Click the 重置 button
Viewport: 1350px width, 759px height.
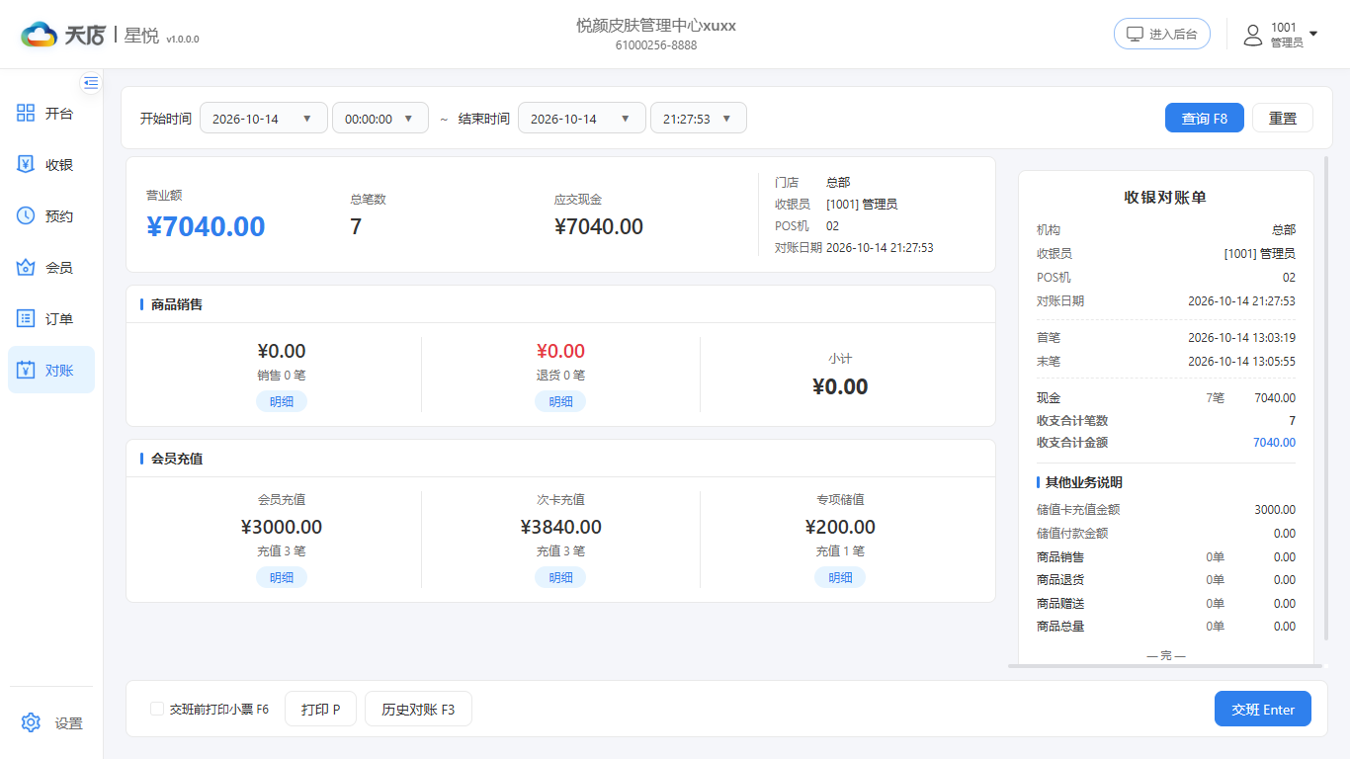1283,118
